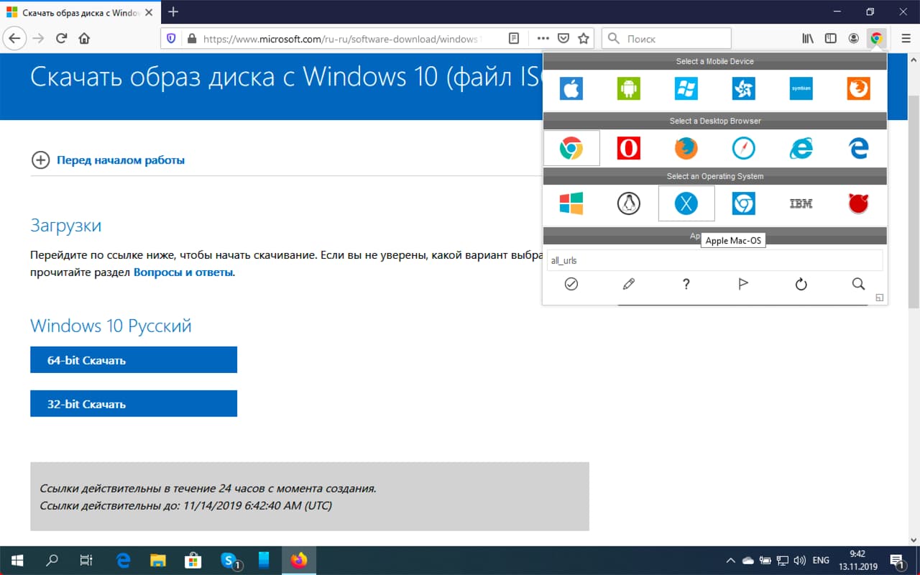This screenshot has height=575, width=920.
Task: Select the Windows operating system tile
Action: (x=571, y=203)
